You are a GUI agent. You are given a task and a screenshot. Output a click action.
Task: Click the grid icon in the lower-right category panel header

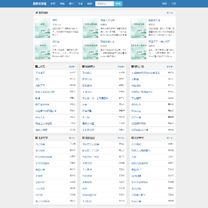[x=132, y=138]
